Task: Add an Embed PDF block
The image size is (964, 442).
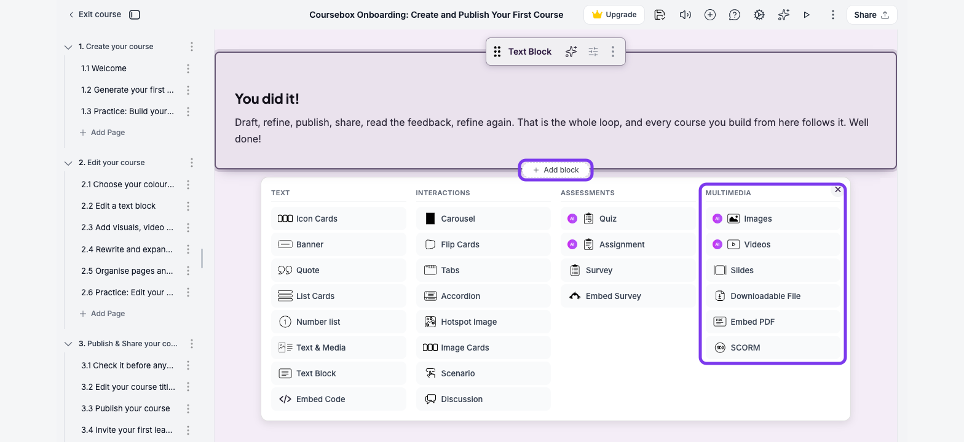Action: (x=773, y=322)
